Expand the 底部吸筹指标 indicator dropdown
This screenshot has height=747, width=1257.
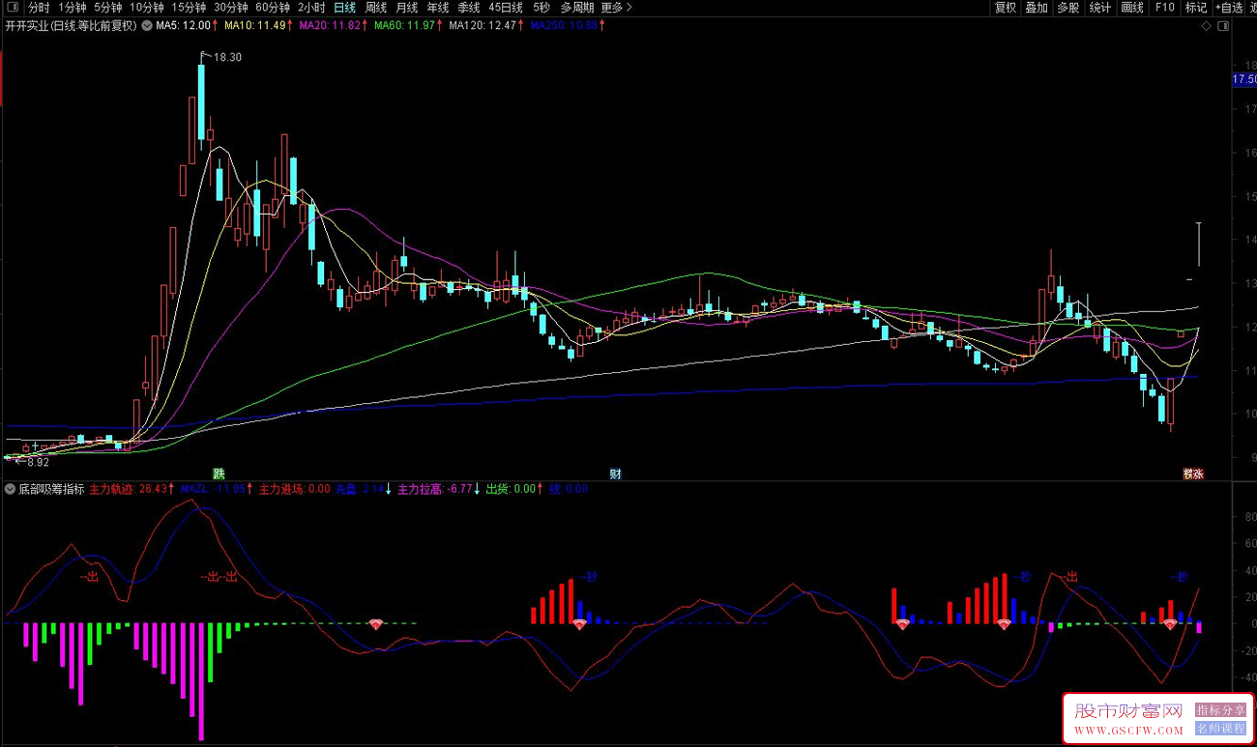[x=11, y=489]
